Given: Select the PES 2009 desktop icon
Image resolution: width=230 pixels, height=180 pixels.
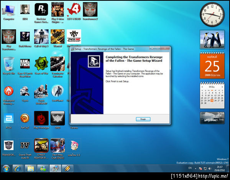Looking at the screenshot, I should (x=74, y=37).
